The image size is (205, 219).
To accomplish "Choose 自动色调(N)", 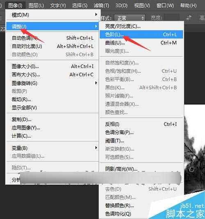I will coord(52,38).
